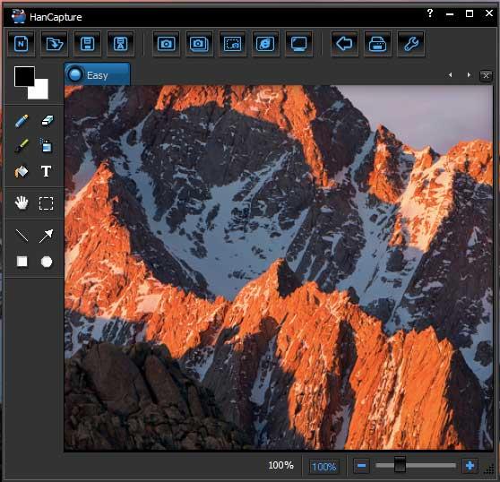Capture the full screen via monitor icon
Screen dimensions: 500x482
[298, 44]
